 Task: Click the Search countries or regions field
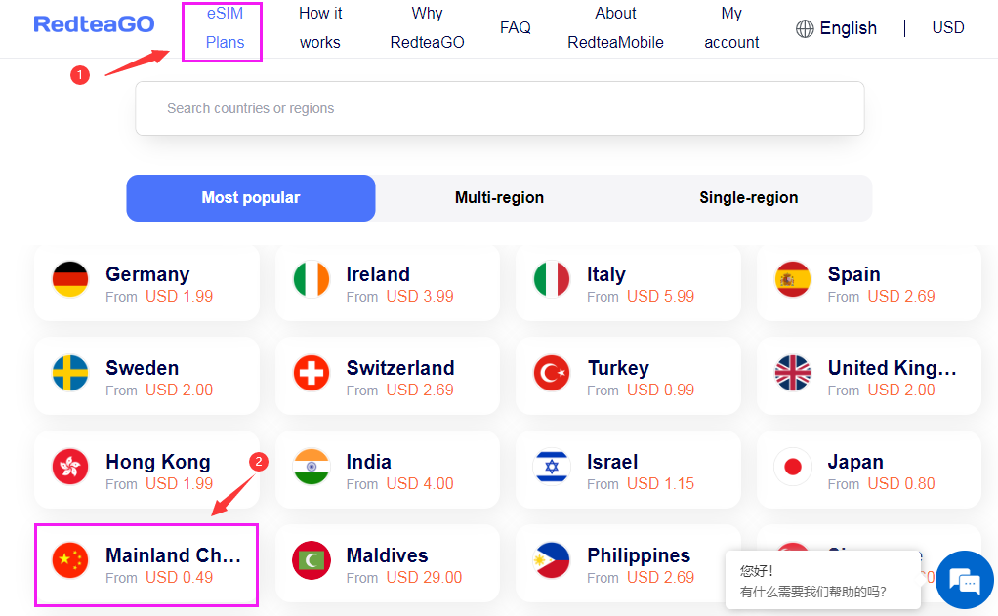[499, 108]
